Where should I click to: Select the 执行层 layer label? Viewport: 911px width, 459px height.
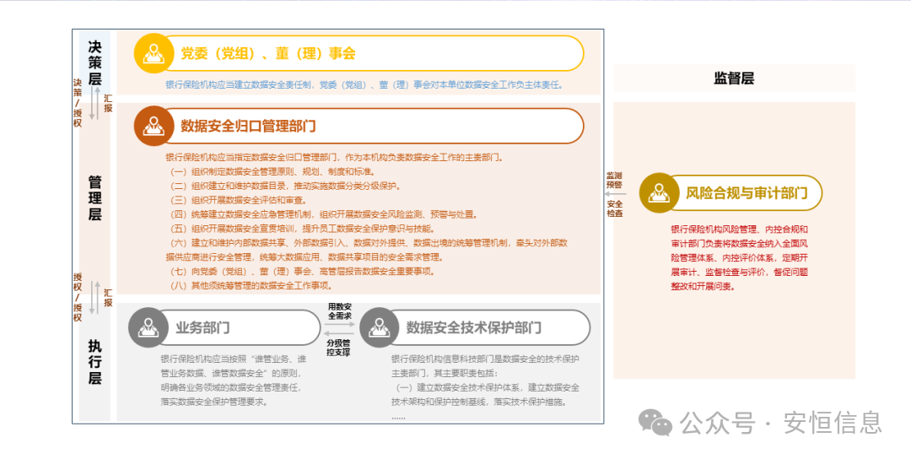[x=95, y=361]
